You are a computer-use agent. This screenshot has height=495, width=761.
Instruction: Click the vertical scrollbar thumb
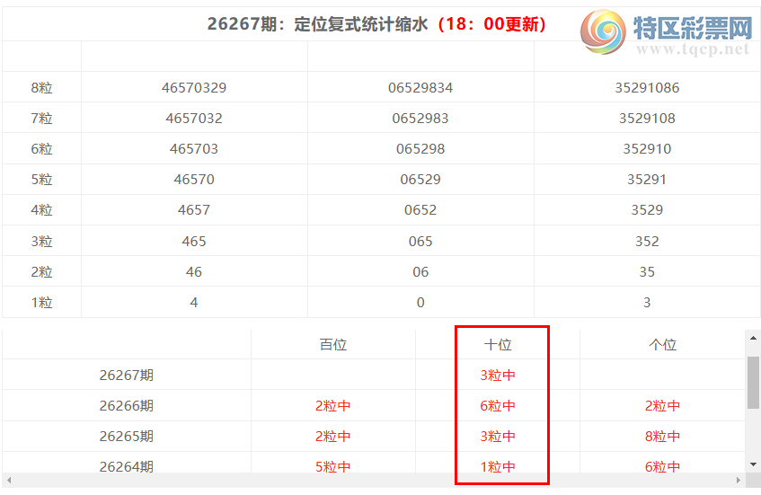(x=753, y=383)
